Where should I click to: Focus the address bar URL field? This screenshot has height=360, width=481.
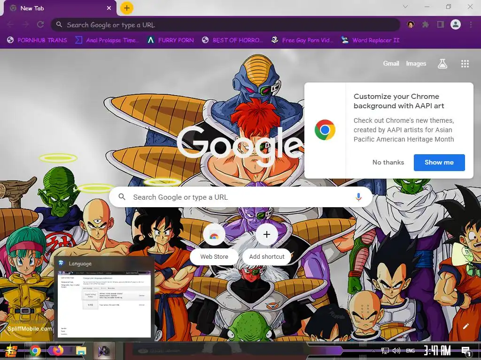tap(225, 25)
